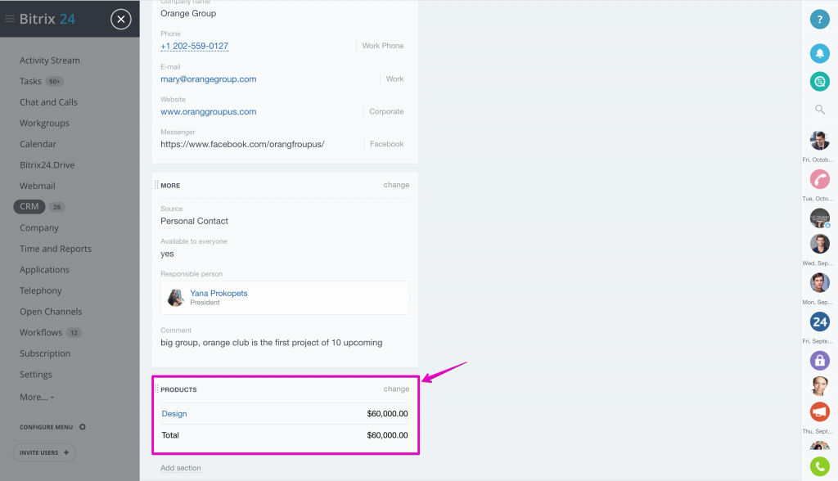Click the Bitrix 24 logo
838x481 pixels.
point(47,20)
